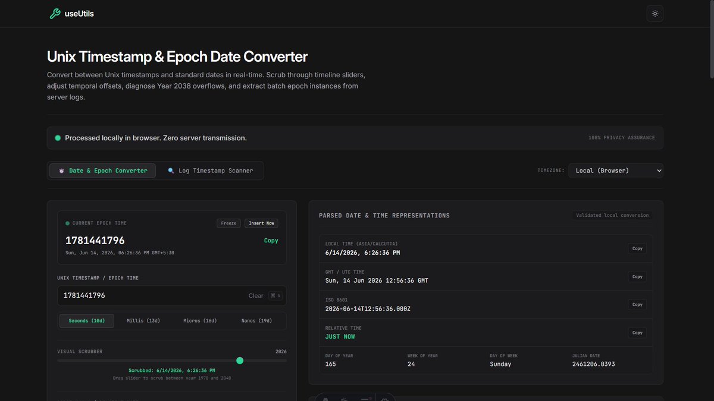The image size is (714, 401).
Task: Click the Insert Now button
Action: (261, 223)
